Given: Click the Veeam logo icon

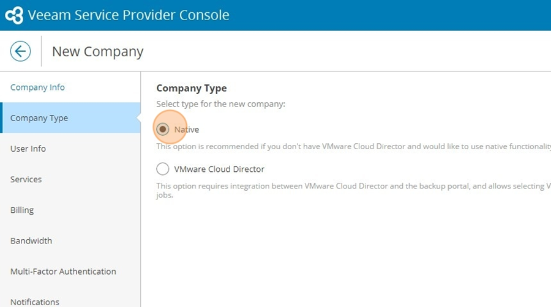Looking at the screenshot, I should click(14, 15).
